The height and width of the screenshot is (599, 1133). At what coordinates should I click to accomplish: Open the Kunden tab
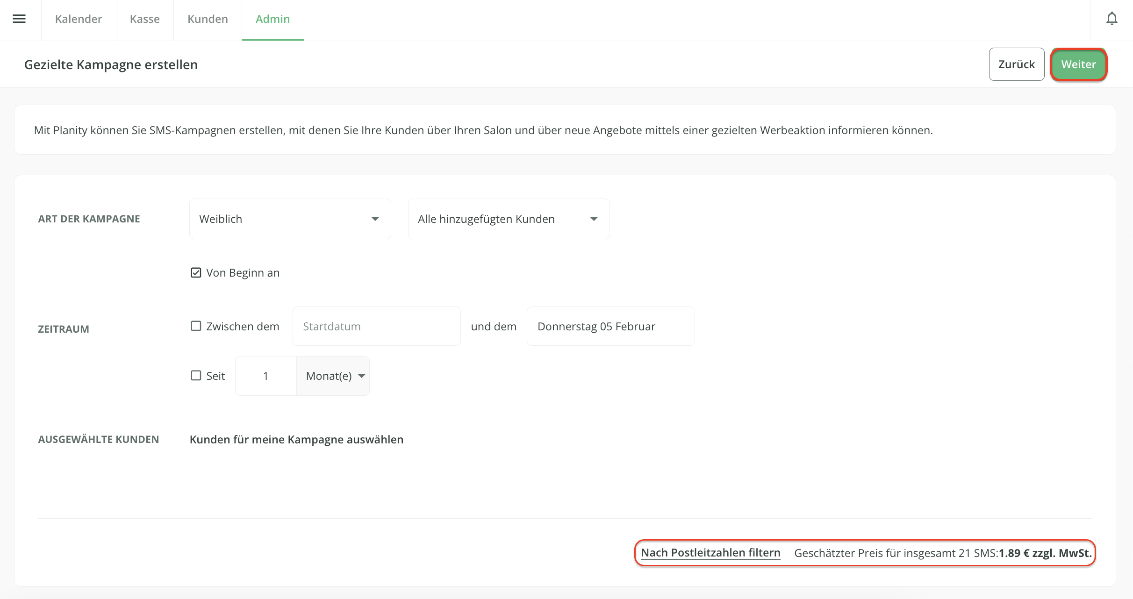(208, 19)
